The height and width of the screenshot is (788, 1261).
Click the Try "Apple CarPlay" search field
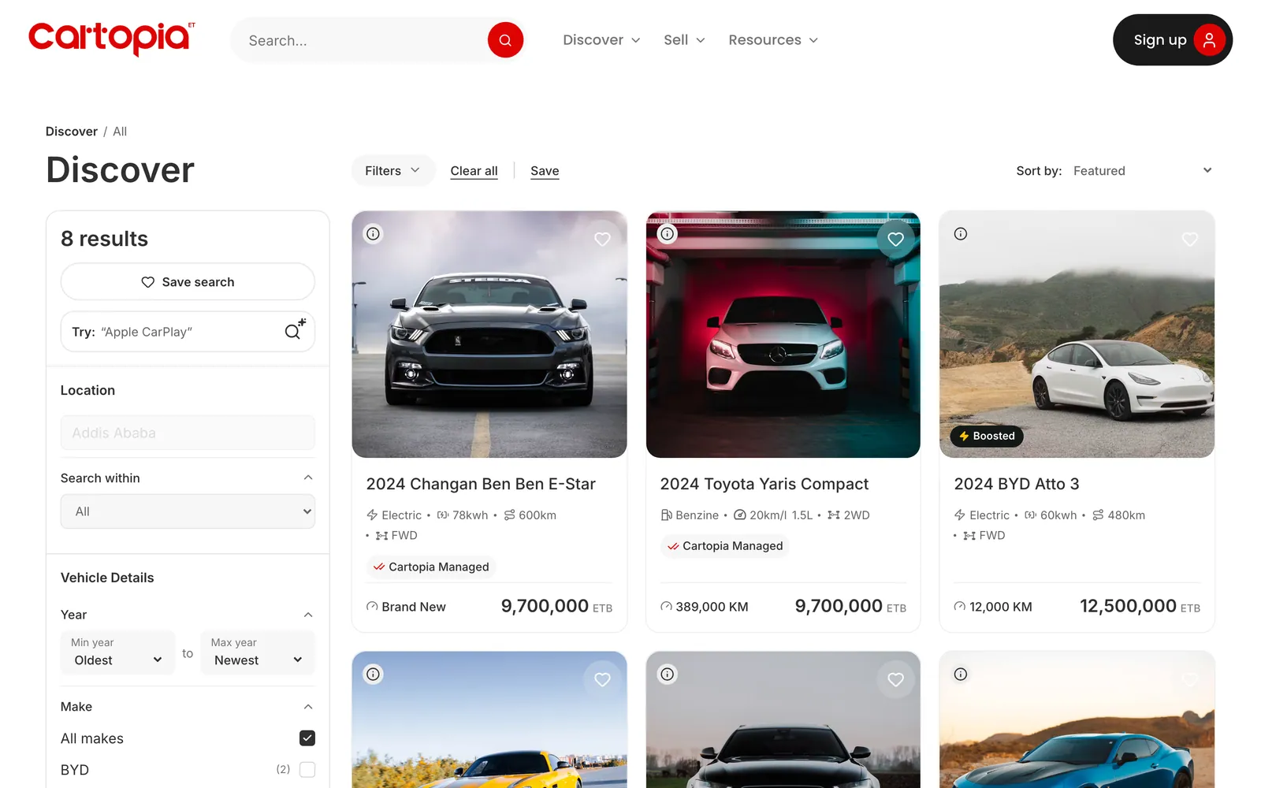point(188,332)
